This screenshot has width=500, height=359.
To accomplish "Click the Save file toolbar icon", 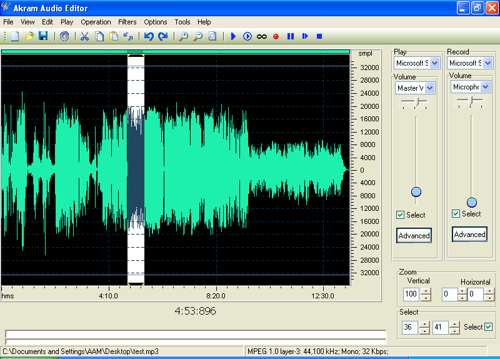I will click(x=43, y=36).
